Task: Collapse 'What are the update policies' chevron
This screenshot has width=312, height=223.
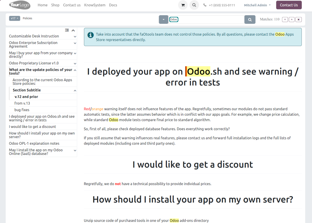Action: [x=75, y=70]
